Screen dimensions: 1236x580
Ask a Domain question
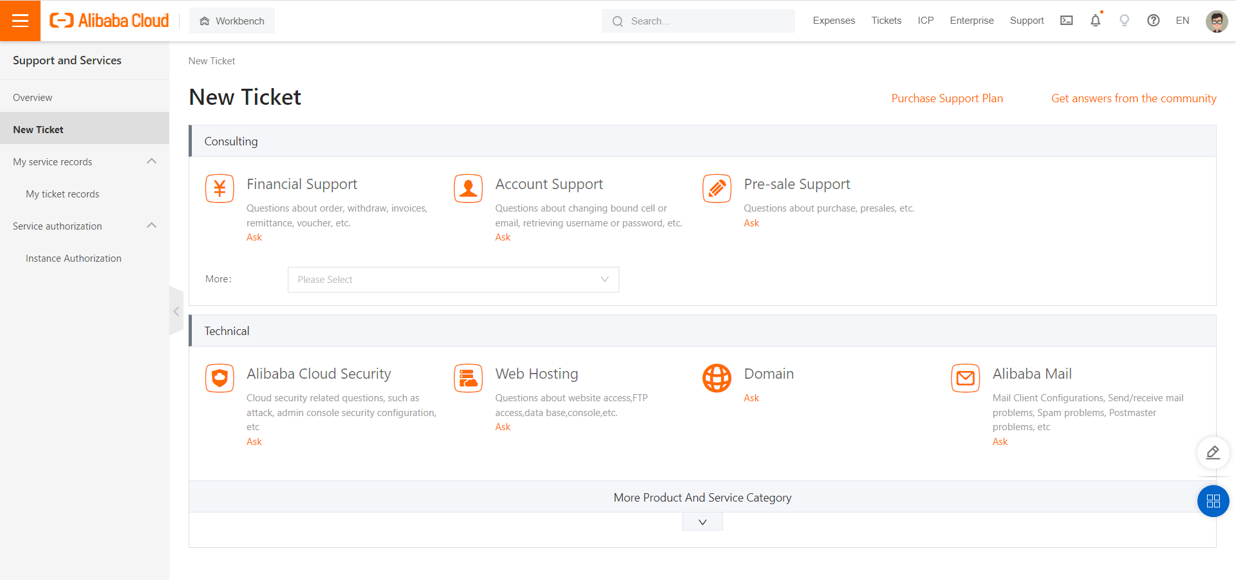pos(751,398)
